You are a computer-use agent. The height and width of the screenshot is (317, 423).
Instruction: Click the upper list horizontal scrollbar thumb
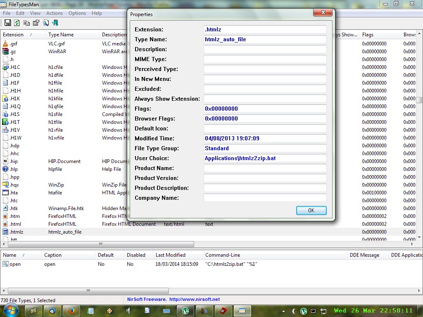tap(101, 244)
